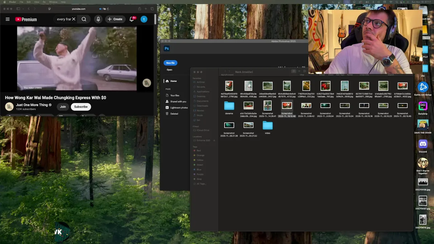
Task: Open the YouTube Create menu
Action: pos(115,19)
